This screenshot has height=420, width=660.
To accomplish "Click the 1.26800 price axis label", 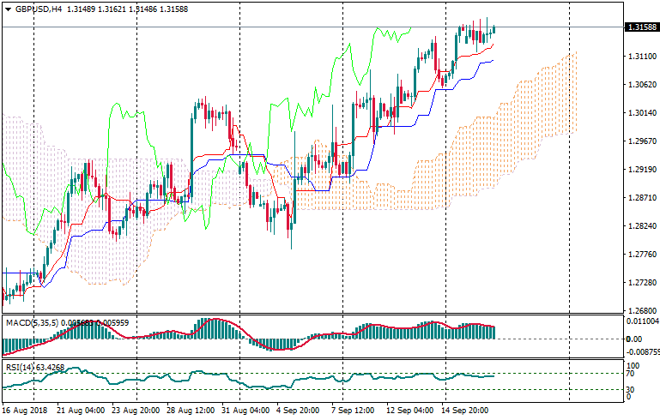I will [x=641, y=310].
